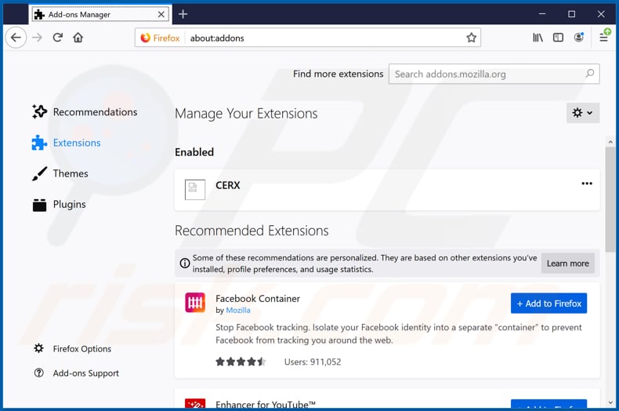Click the Facebook Container icon
Image resolution: width=619 pixels, height=411 pixels.
[x=195, y=302]
